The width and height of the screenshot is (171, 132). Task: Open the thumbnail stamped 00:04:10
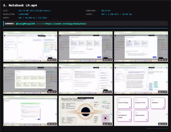(85, 46)
